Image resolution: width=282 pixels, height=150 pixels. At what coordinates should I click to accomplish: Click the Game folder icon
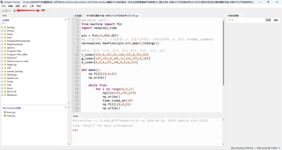pos(5,34)
